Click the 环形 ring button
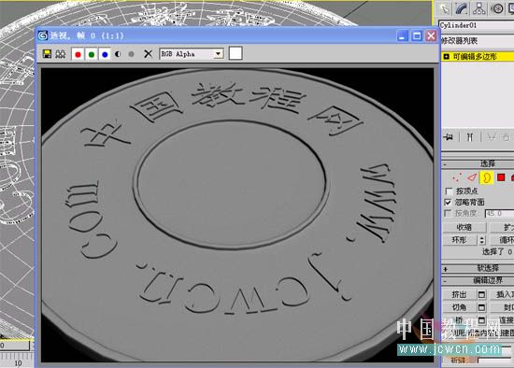 [460, 240]
